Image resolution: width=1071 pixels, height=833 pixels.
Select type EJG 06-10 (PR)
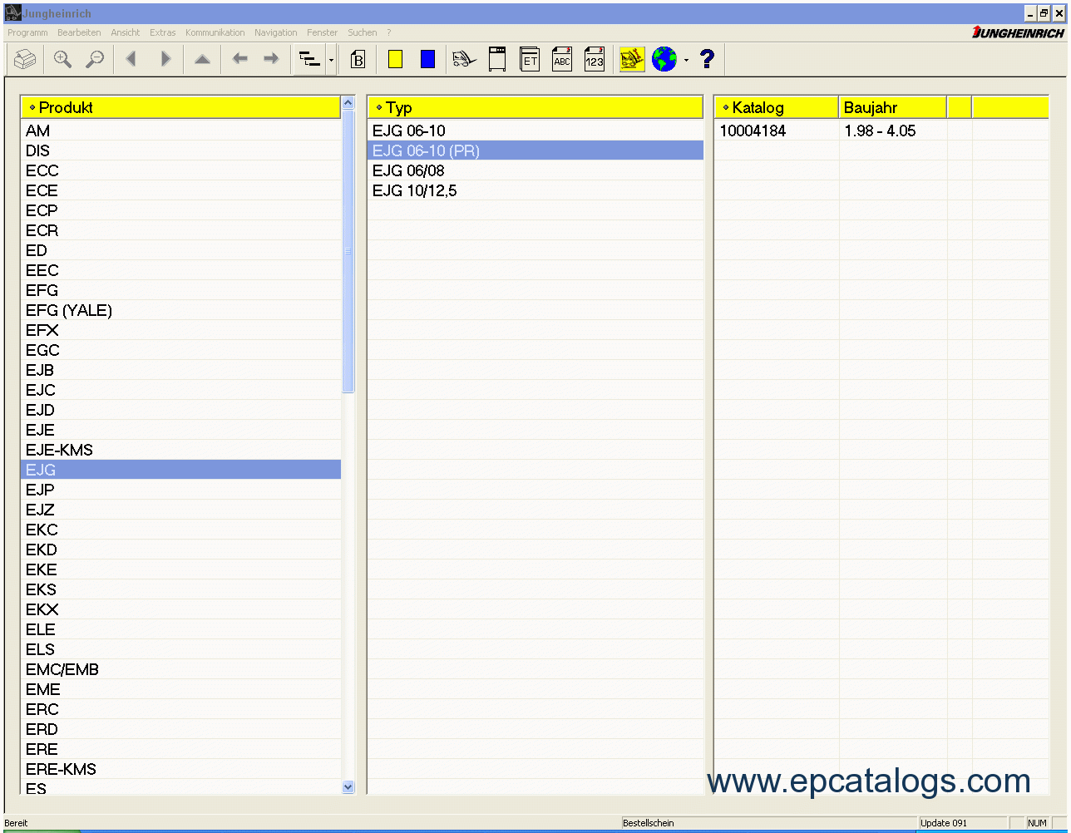(x=535, y=150)
